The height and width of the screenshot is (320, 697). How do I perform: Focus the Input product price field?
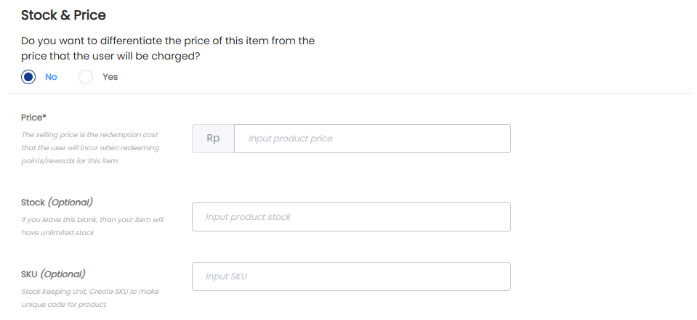(372, 139)
